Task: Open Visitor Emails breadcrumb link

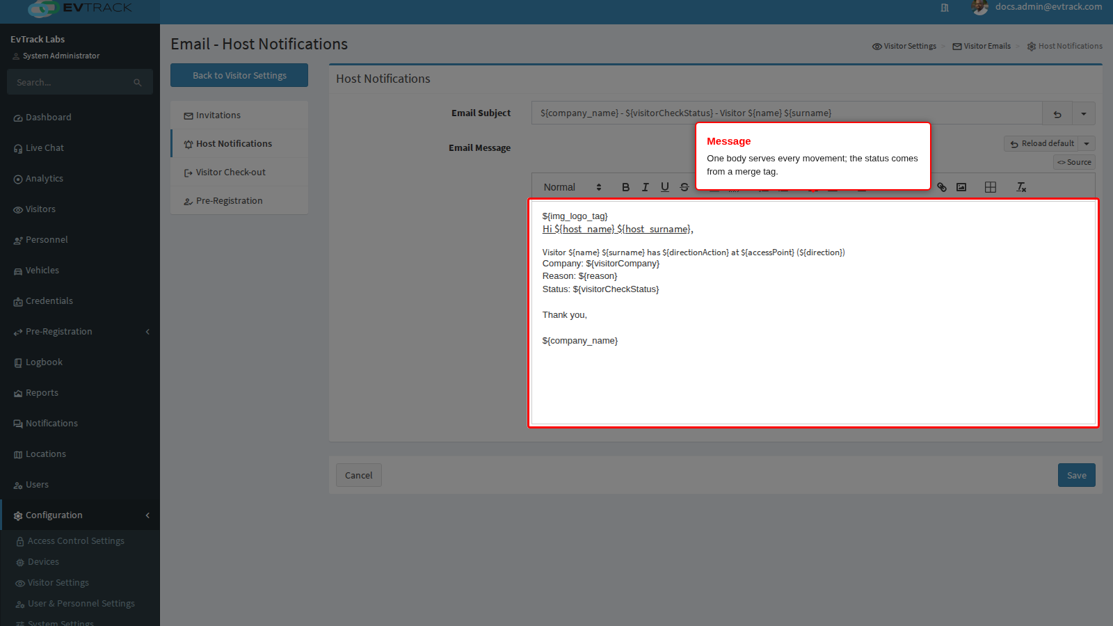Action: pyautogui.click(x=982, y=46)
